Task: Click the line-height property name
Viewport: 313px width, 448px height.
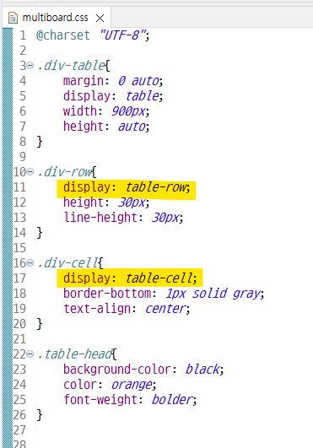Action: [100, 218]
